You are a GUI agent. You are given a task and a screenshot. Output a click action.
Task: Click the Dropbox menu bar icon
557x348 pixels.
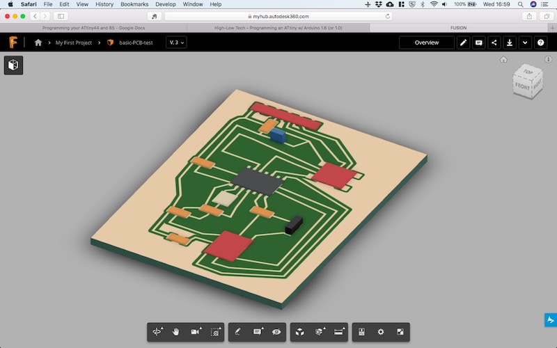coord(379,4)
